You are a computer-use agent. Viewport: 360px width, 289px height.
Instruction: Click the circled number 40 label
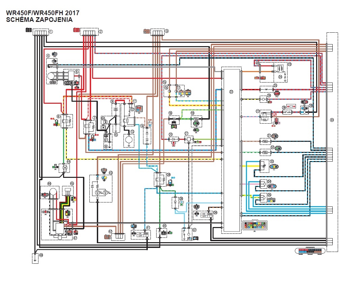click(164, 226)
